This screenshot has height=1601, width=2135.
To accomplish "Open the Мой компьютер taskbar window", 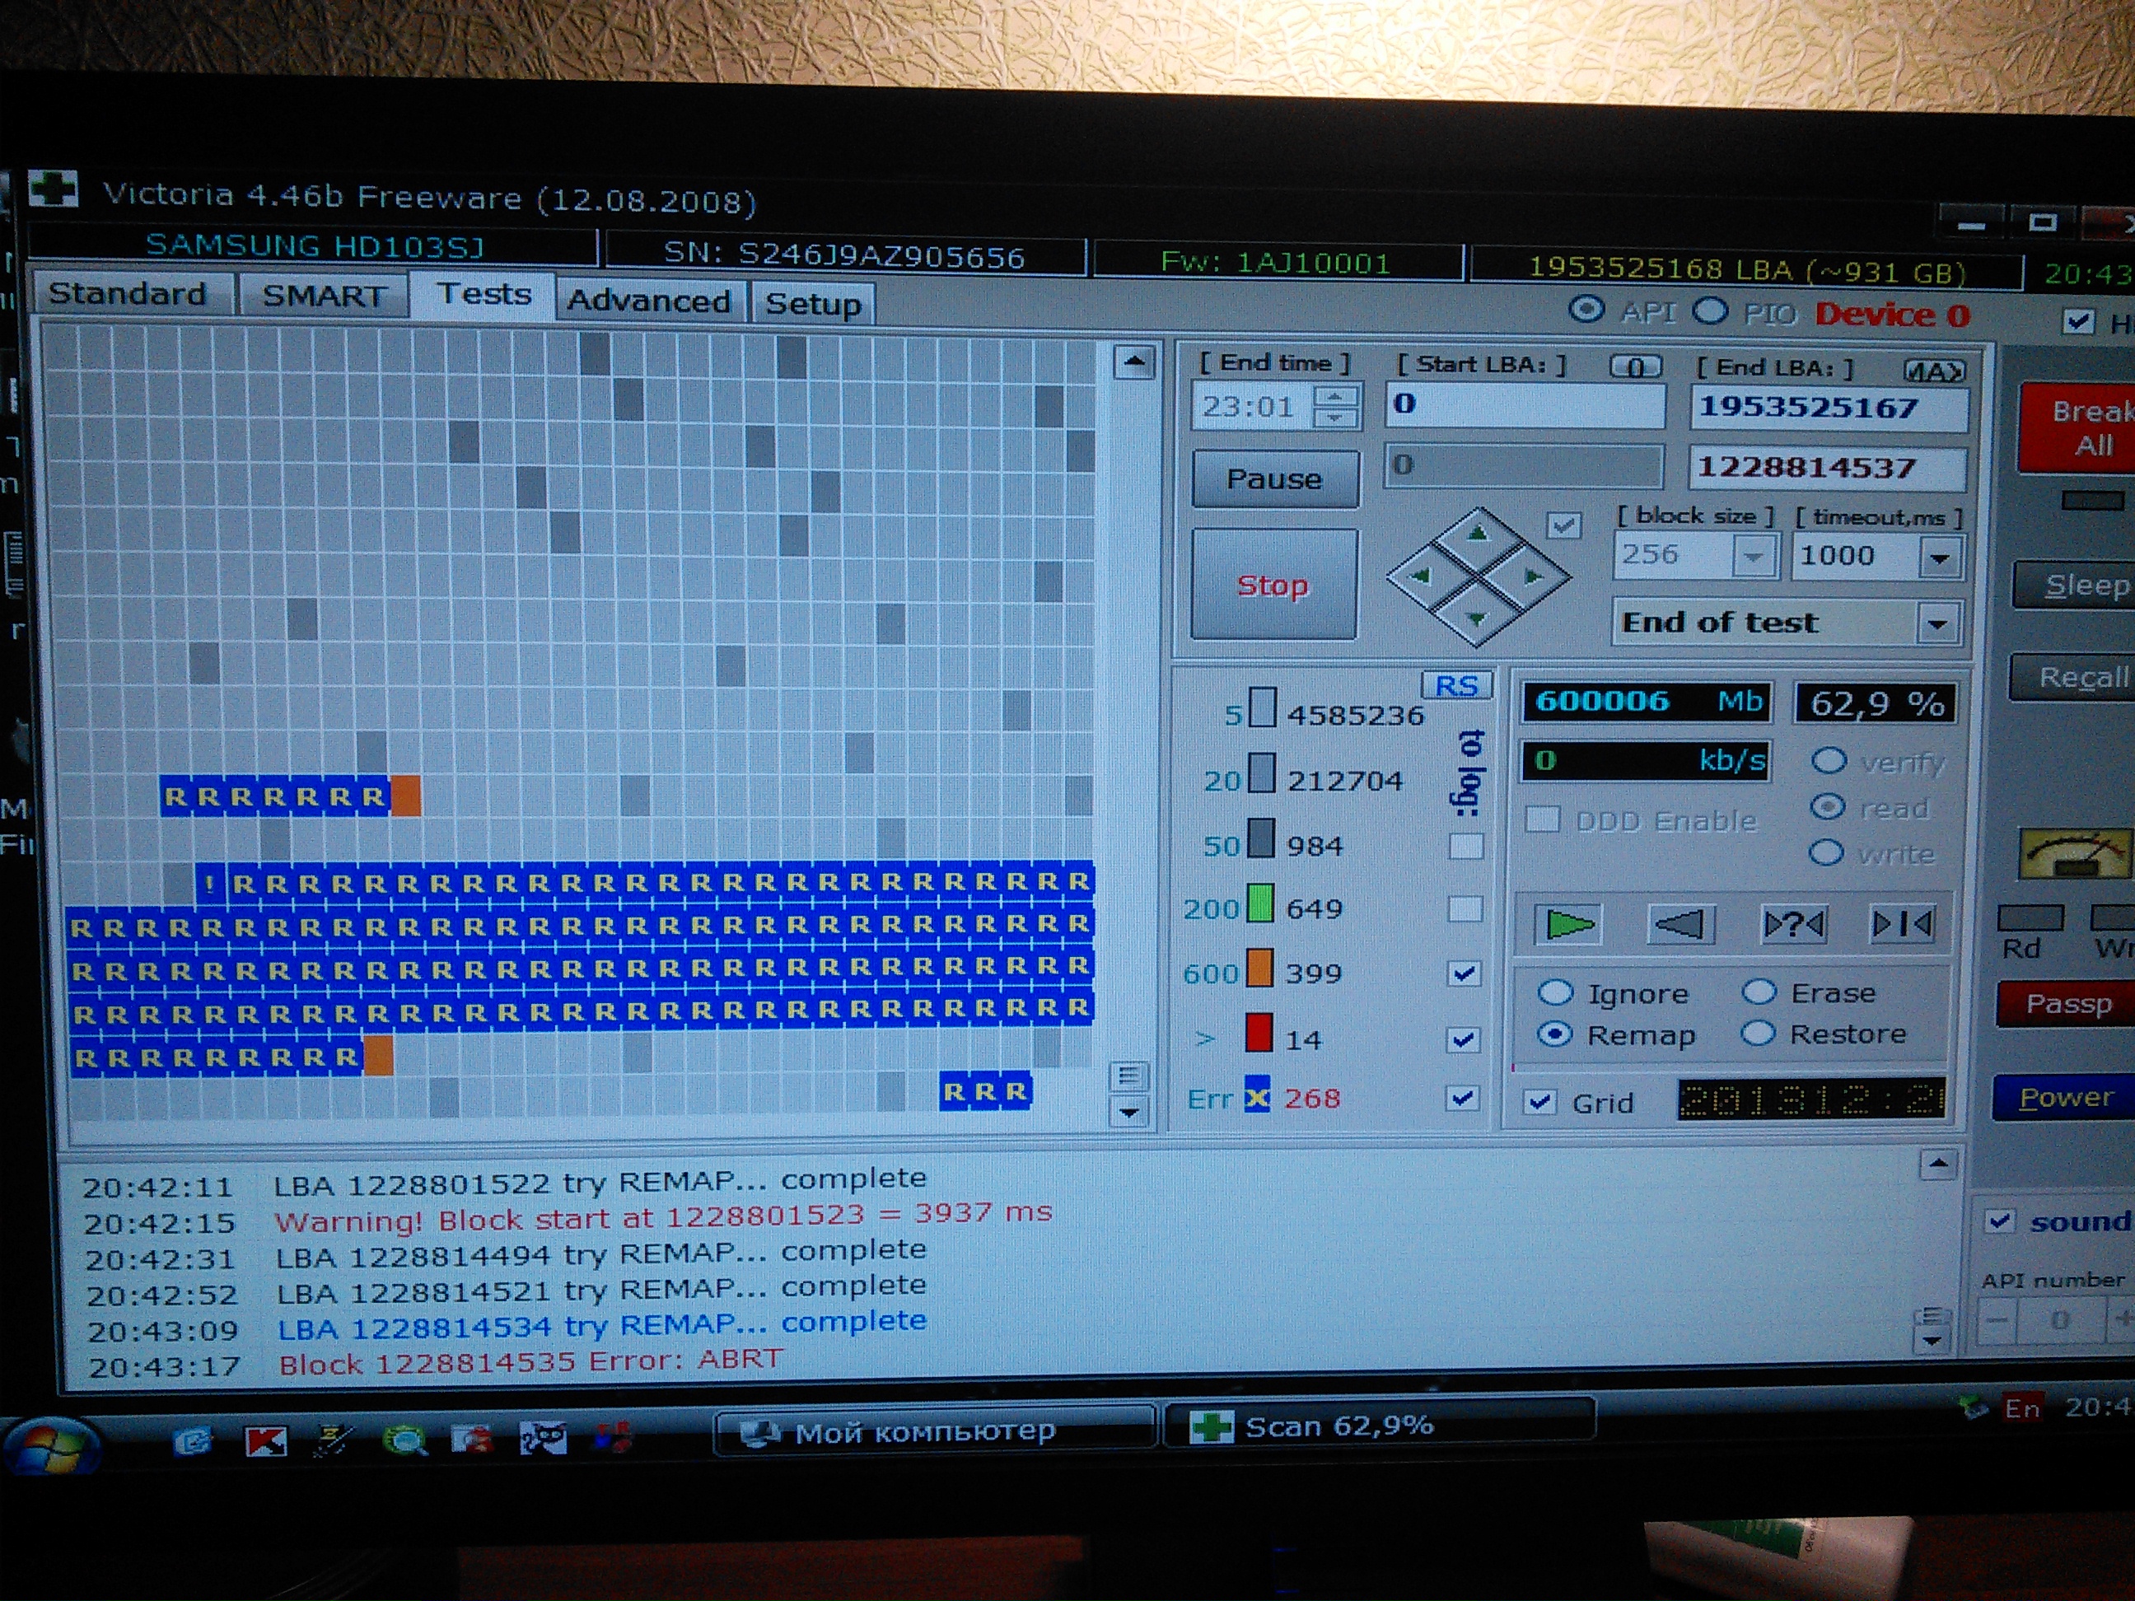I will (x=934, y=1432).
